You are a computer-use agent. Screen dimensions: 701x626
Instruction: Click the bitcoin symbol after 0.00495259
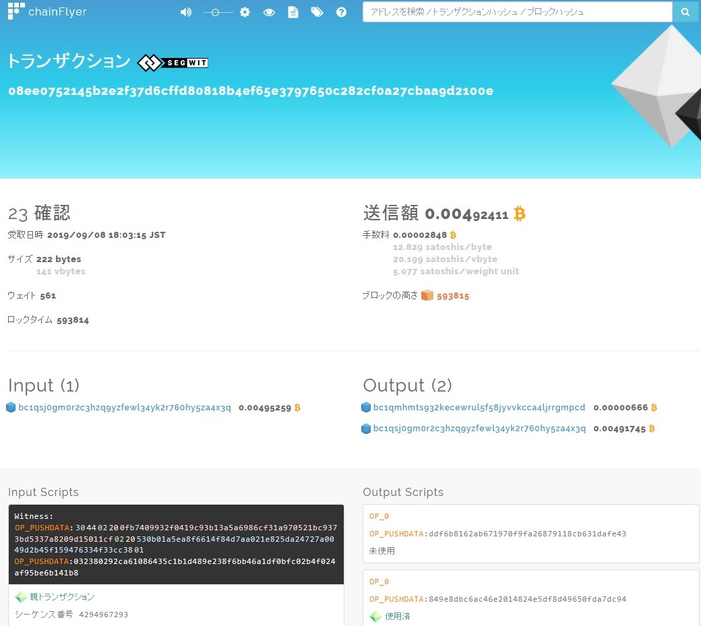coord(297,408)
